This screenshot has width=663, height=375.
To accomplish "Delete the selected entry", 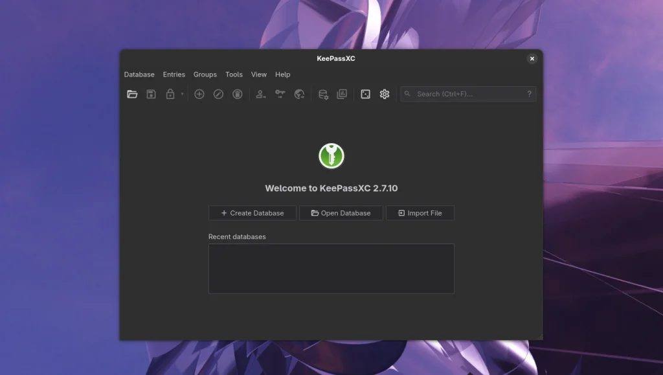I will (237, 94).
